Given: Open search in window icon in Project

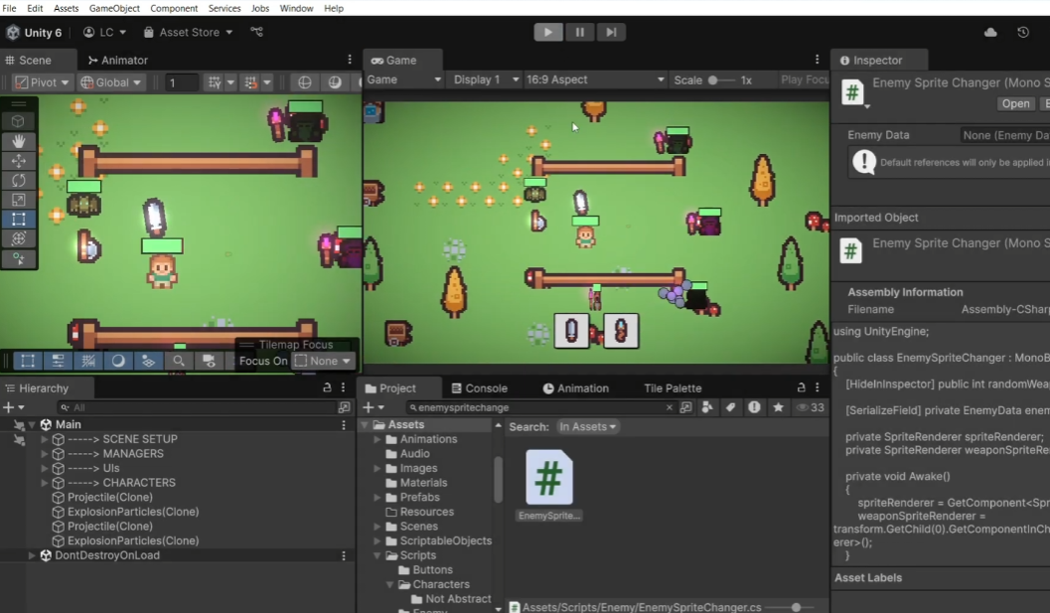Looking at the screenshot, I should click(x=685, y=407).
